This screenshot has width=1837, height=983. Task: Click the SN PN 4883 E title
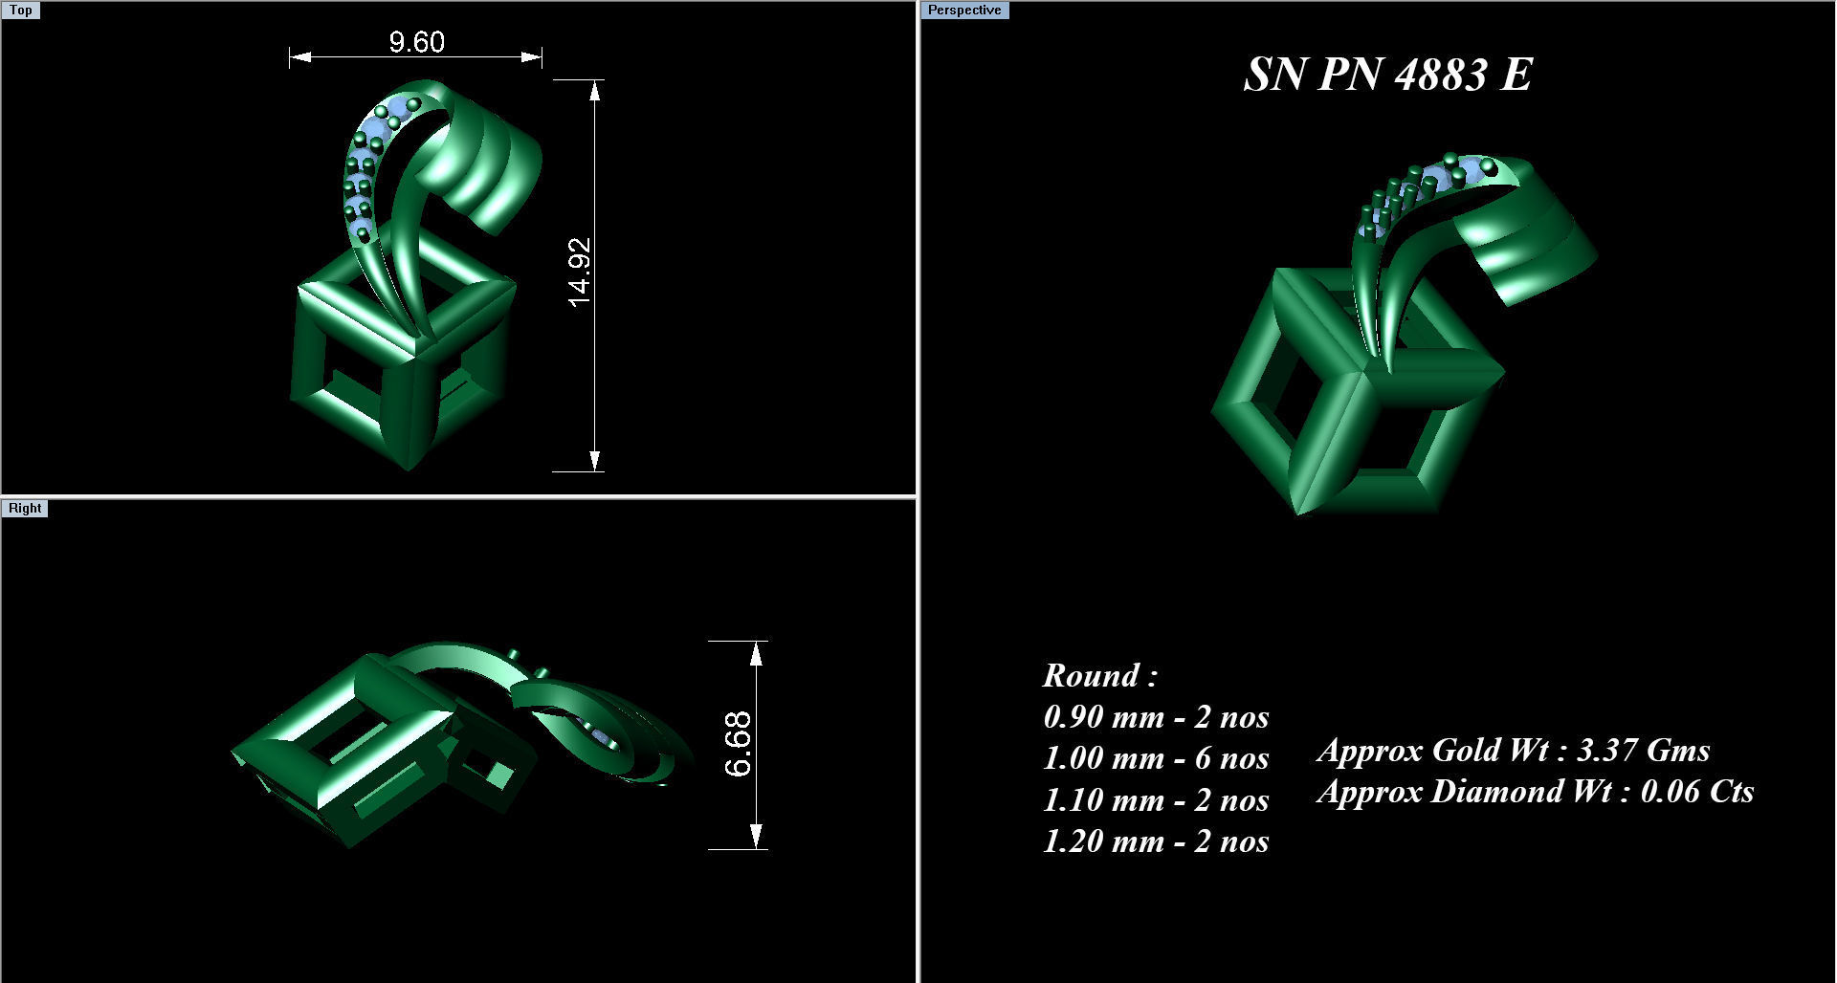1388,74
